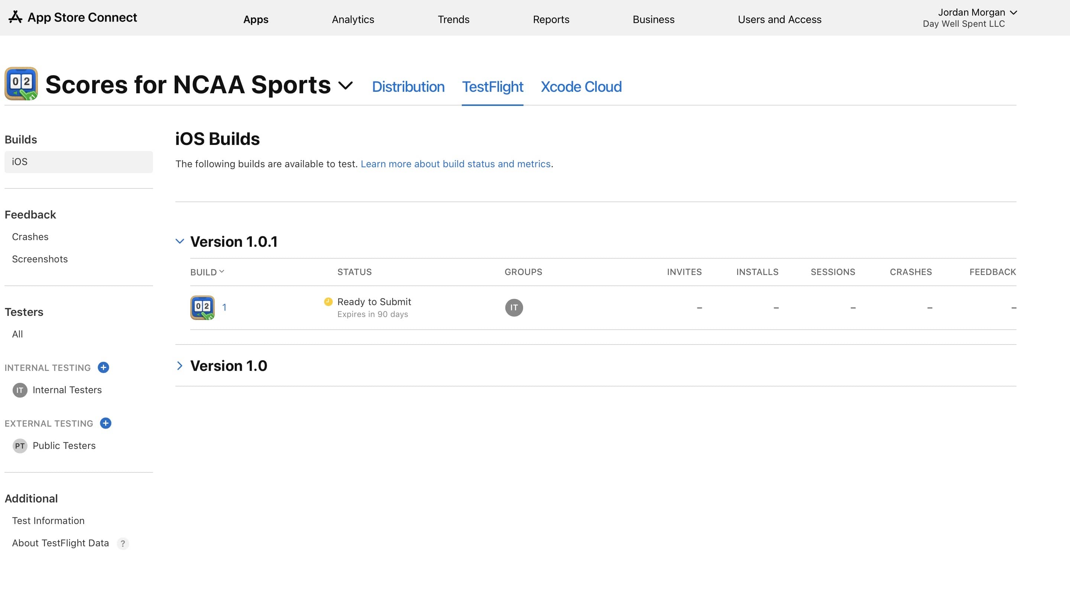Switch to the Distribution tab
Image resolution: width=1070 pixels, height=608 pixels.
[x=408, y=87]
